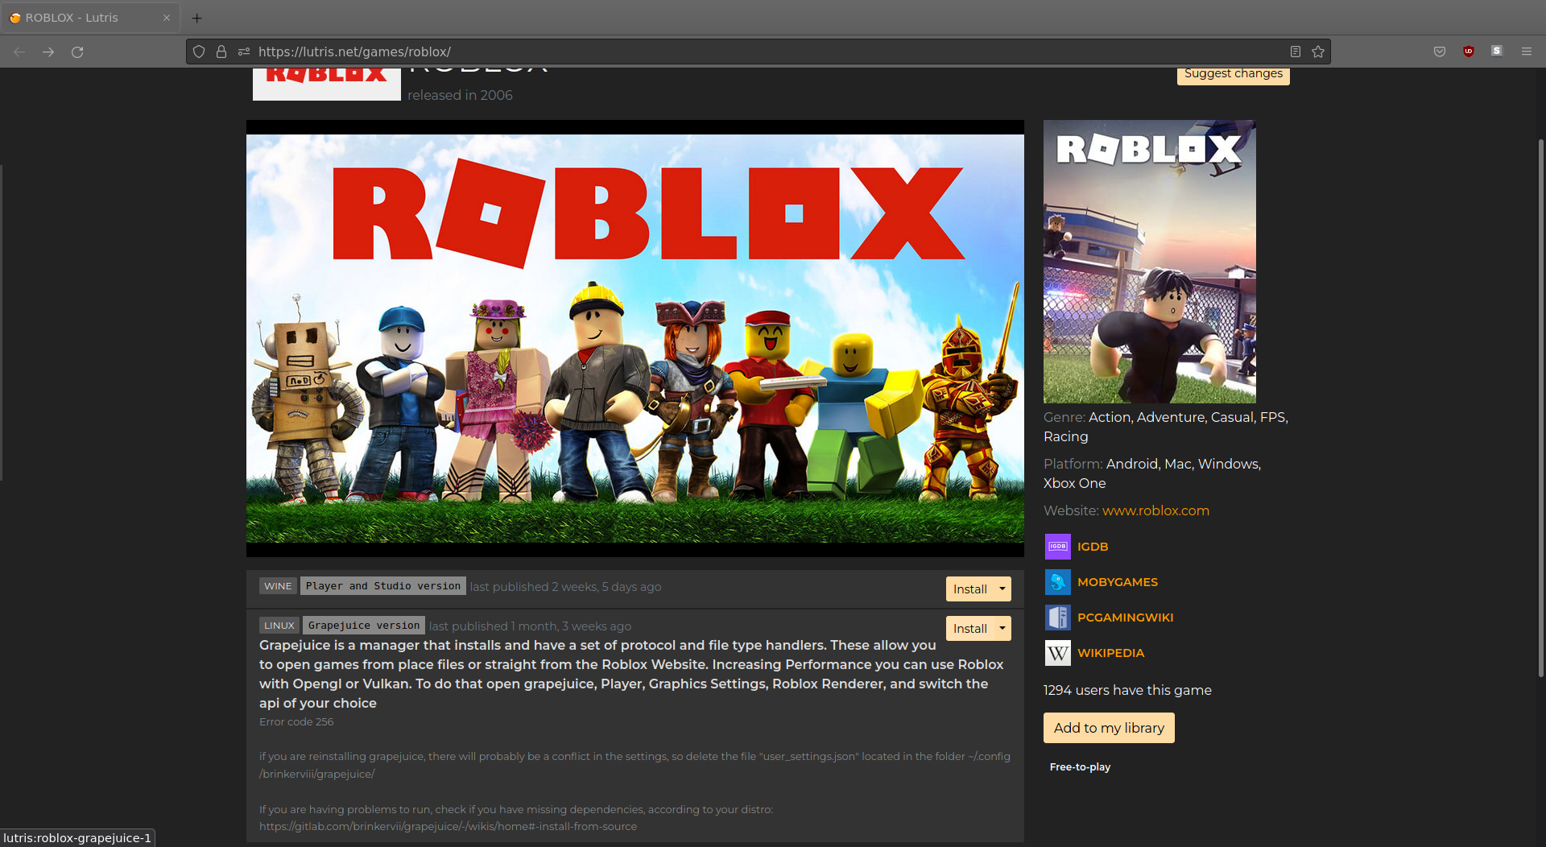1546x847 pixels.
Task: Click the WINE runner badge
Action: pos(278,586)
